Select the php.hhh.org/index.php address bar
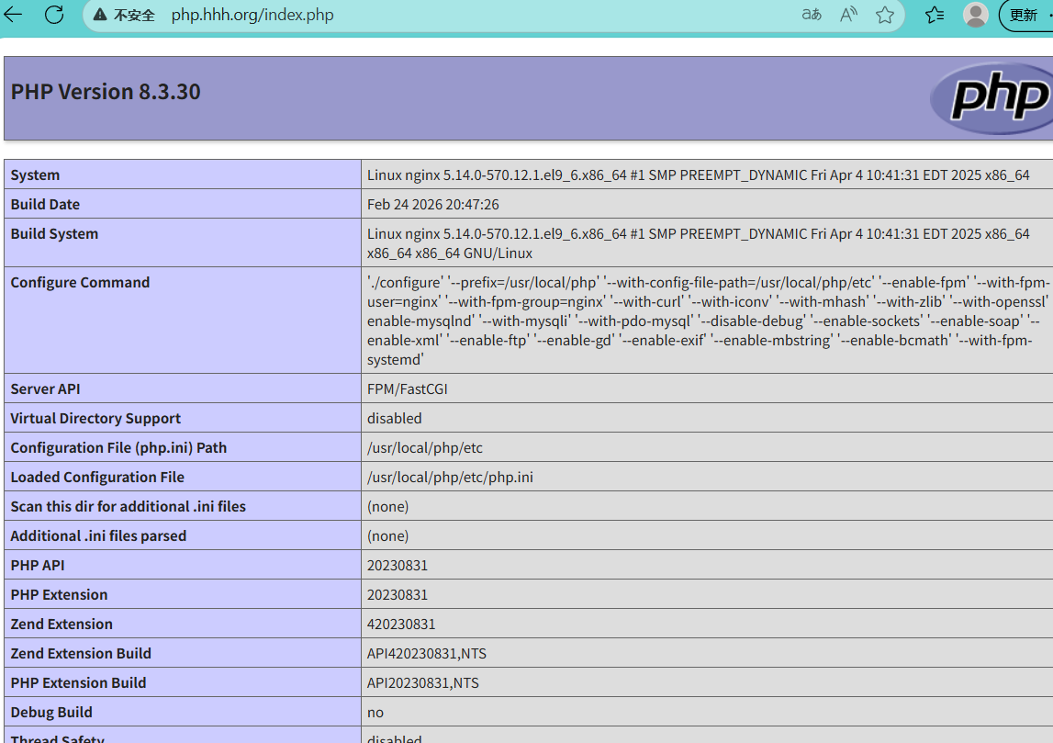The height and width of the screenshot is (743, 1053). tap(252, 15)
